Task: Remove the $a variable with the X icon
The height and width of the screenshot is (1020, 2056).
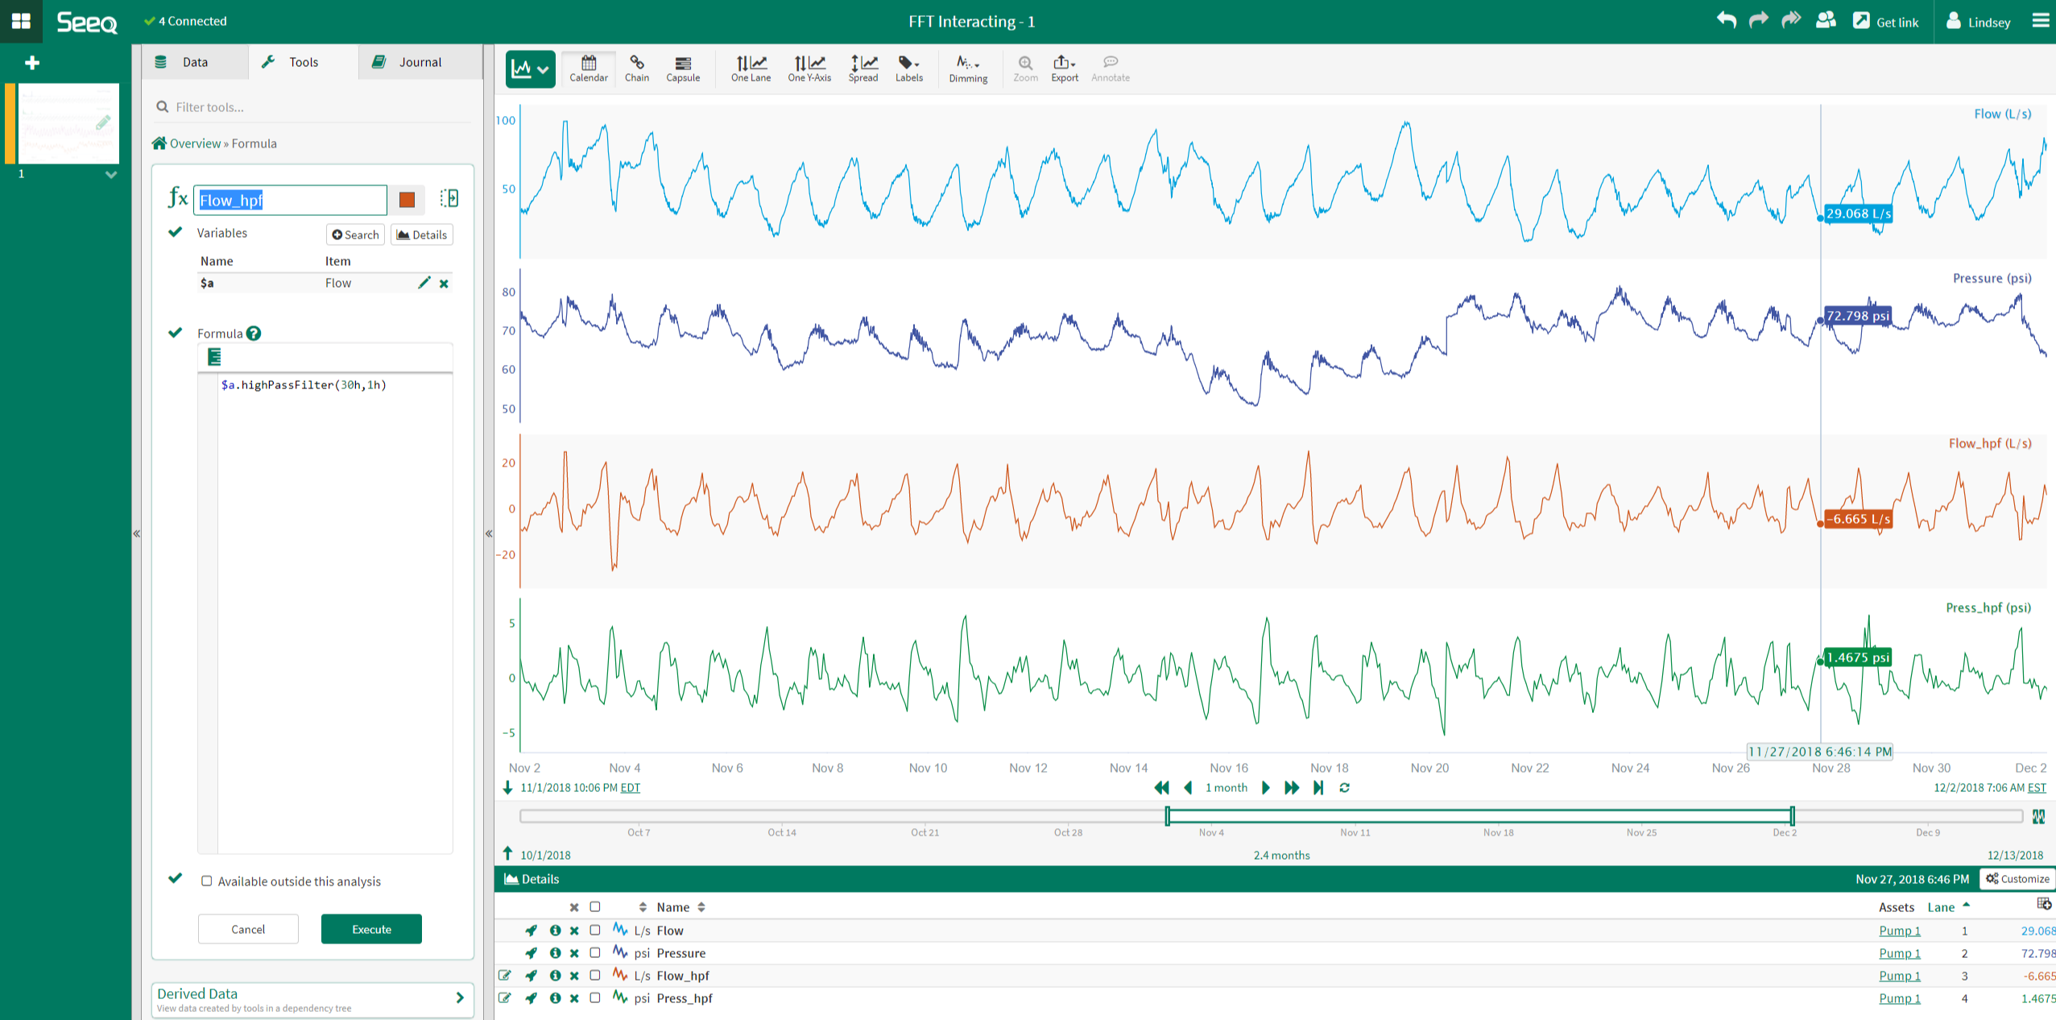Action: click(444, 284)
